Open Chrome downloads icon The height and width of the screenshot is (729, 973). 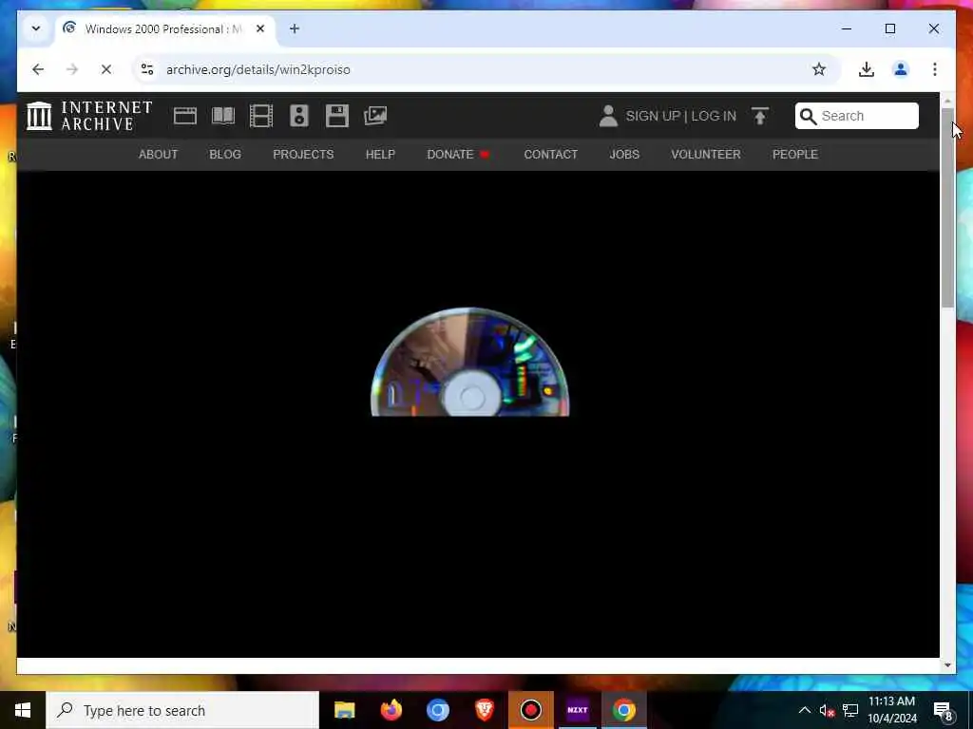(867, 69)
